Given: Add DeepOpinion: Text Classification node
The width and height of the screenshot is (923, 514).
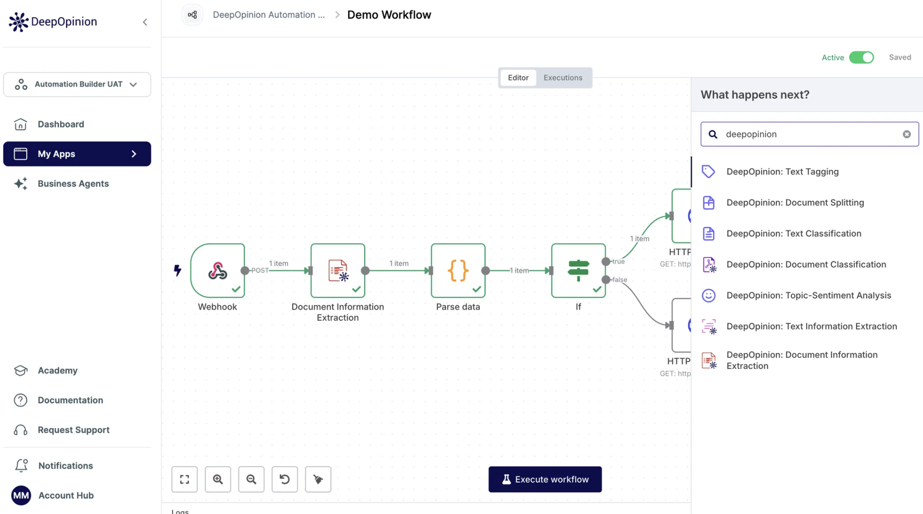Looking at the screenshot, I should click(807, 234).
